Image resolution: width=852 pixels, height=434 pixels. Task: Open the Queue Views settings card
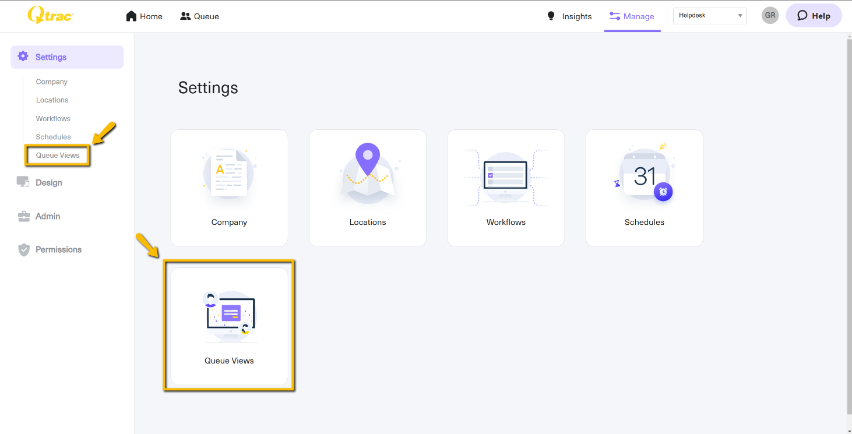click(x=229, y=326)
